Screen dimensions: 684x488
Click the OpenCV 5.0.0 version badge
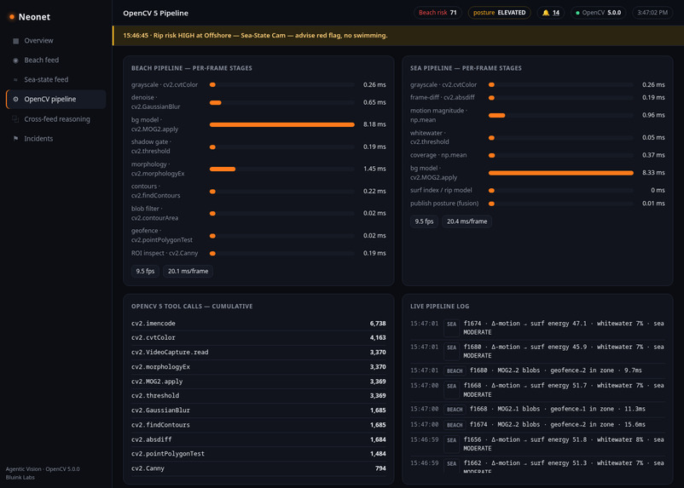coord(598,13)
